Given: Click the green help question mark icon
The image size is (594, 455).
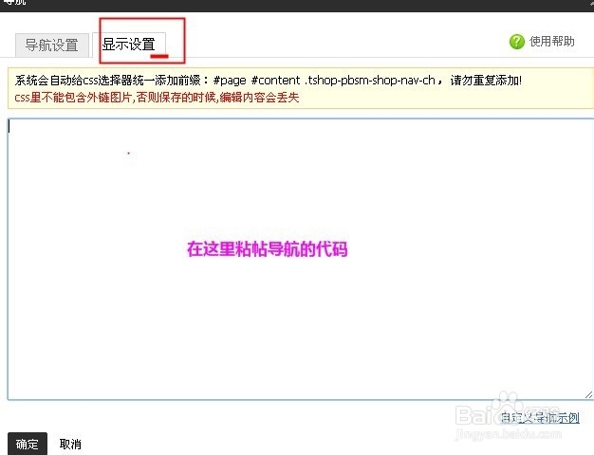Looking at the screenshot, I should pos(517,42).
